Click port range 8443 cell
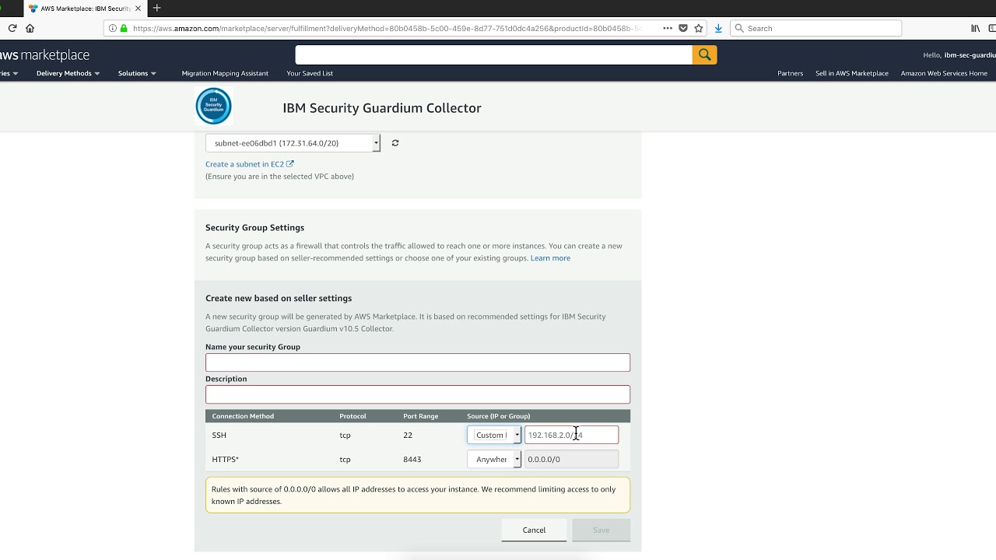Screen dimensions: 996x560 click(x=412, y=459)
